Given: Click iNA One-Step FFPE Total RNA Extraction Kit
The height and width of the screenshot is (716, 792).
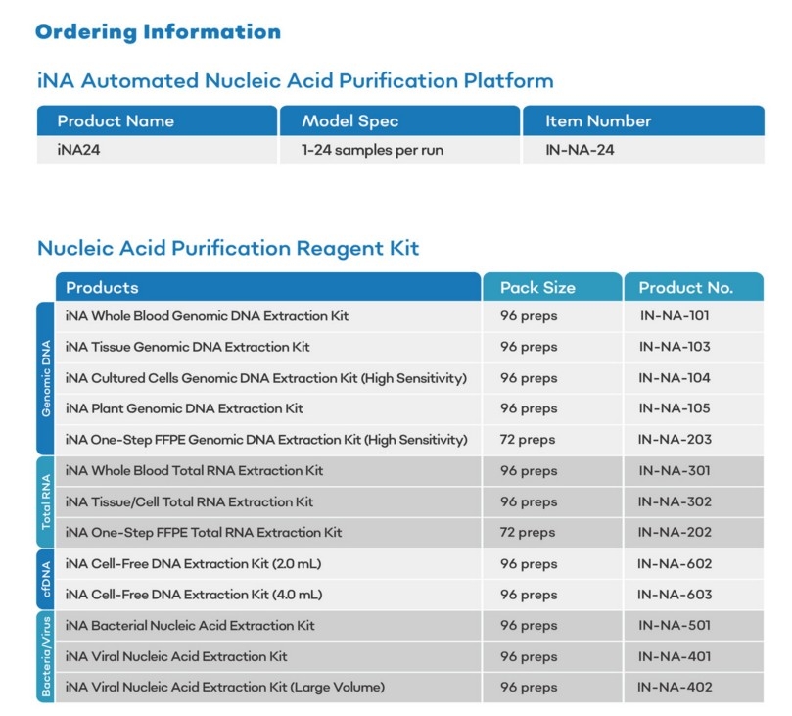Looking at the screenshot, I should (x=204, y=533).
